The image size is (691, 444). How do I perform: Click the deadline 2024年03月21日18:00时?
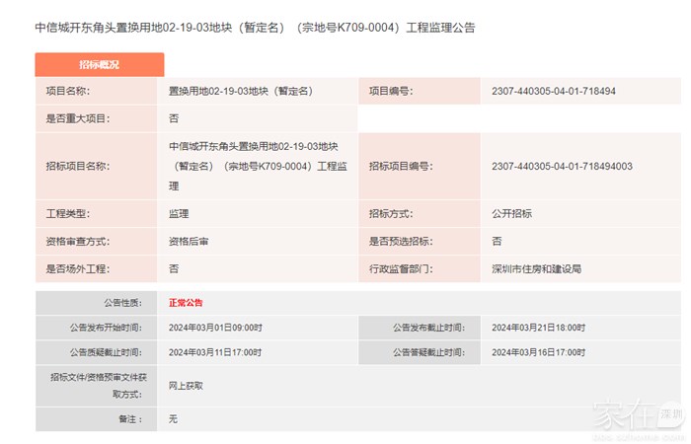(x=538, y=328)
